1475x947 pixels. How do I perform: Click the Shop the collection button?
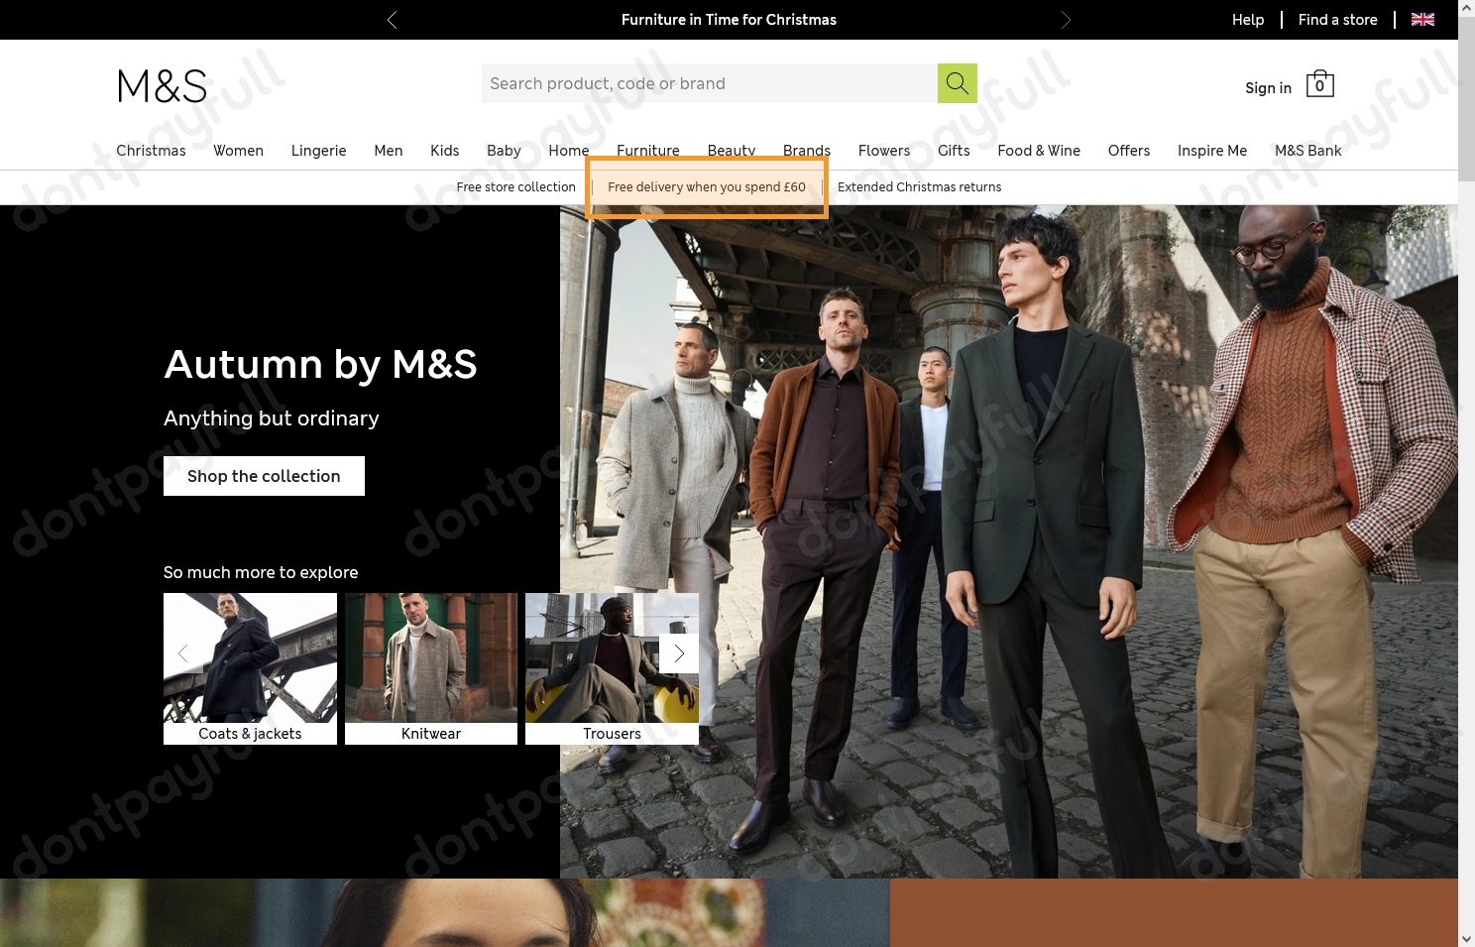(x=264, y=476)
